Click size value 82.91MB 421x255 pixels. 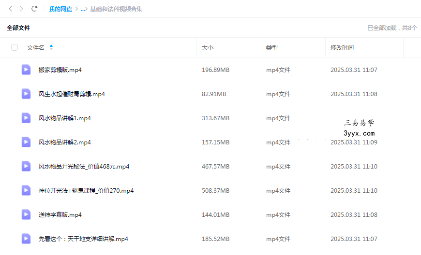click(214, 94)
